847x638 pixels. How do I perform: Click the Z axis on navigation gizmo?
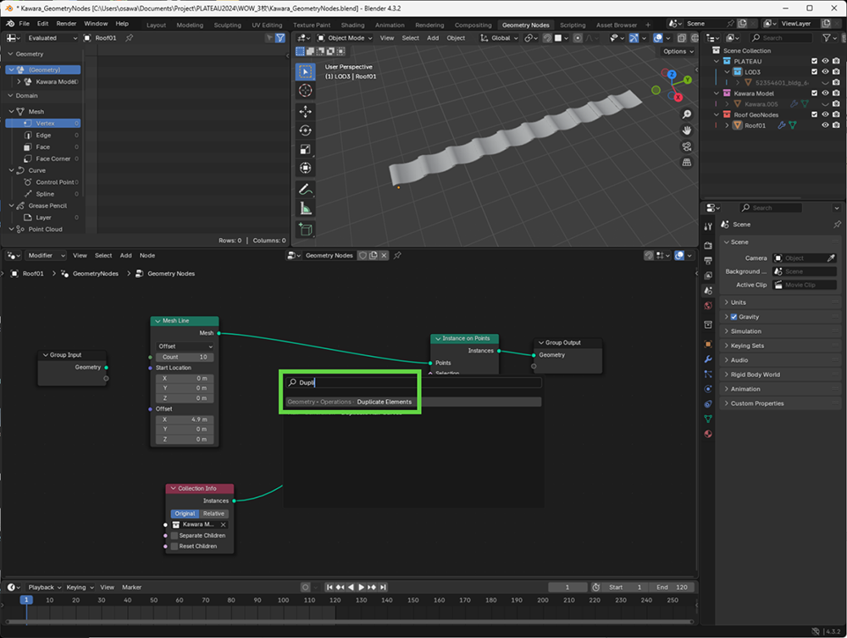[672, 75]
